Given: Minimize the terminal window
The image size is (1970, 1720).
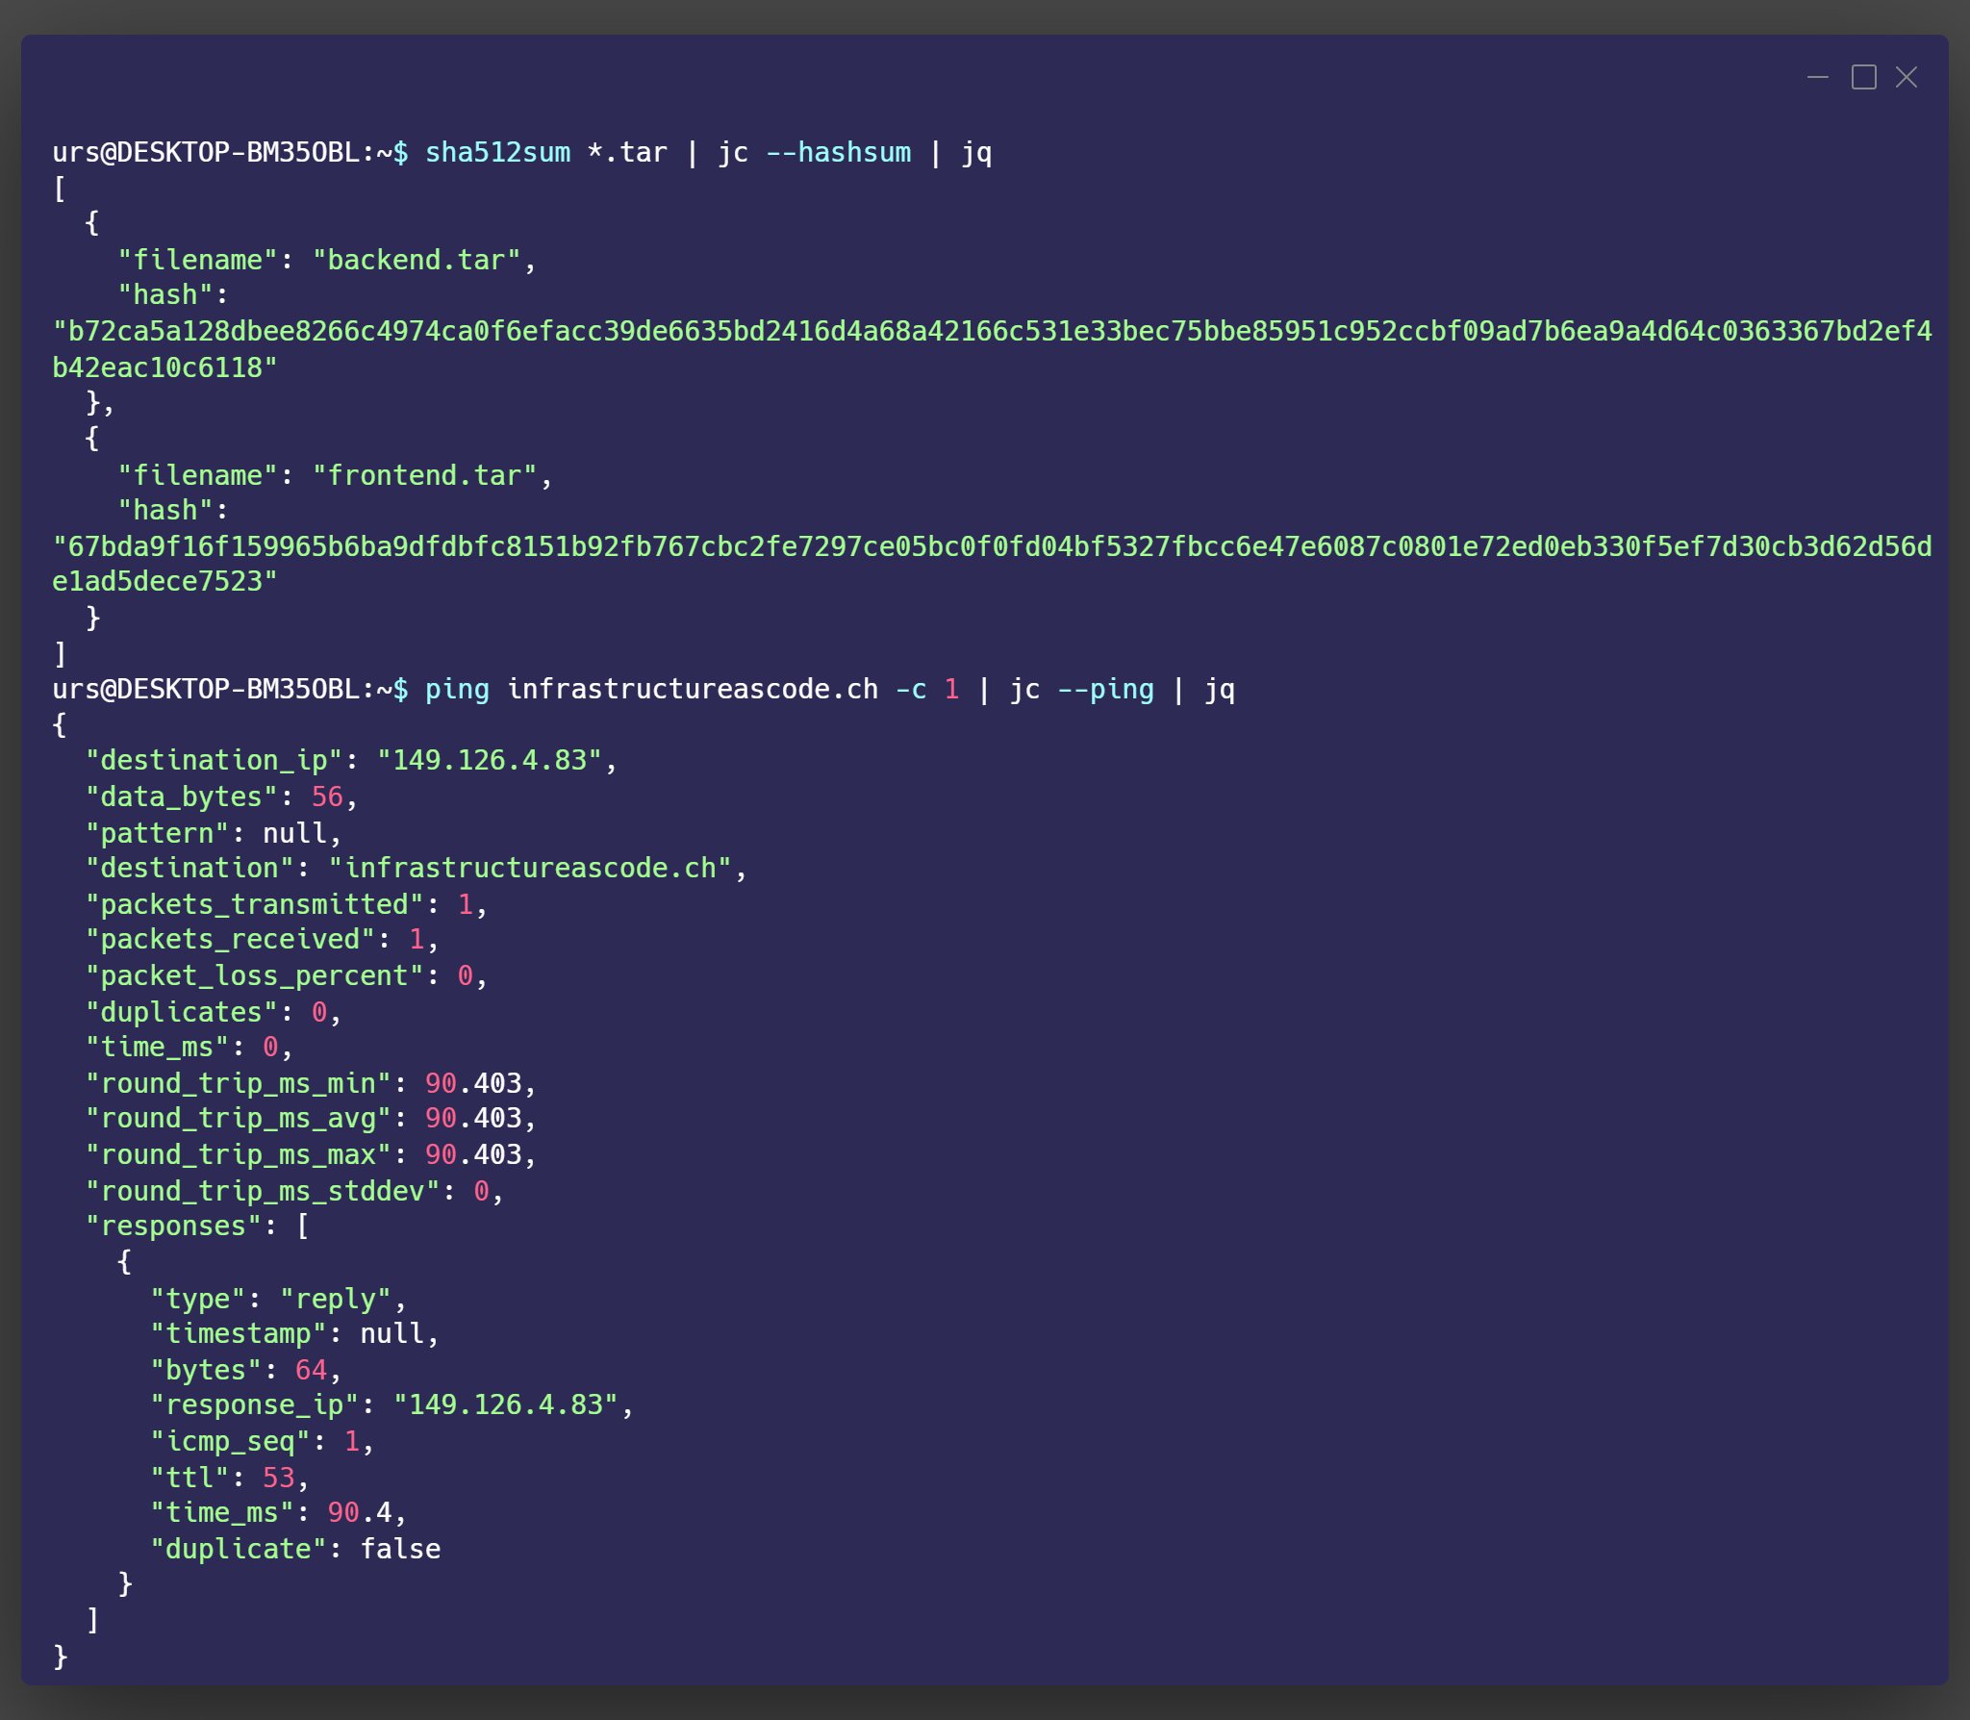Looking at the screenshot, I should click(1816, 77).
